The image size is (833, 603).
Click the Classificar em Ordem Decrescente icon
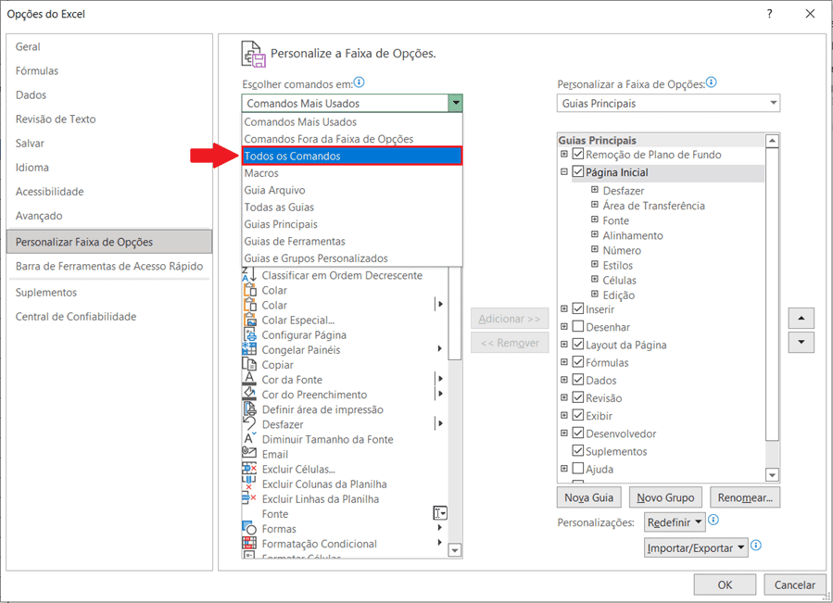(249, 275)
